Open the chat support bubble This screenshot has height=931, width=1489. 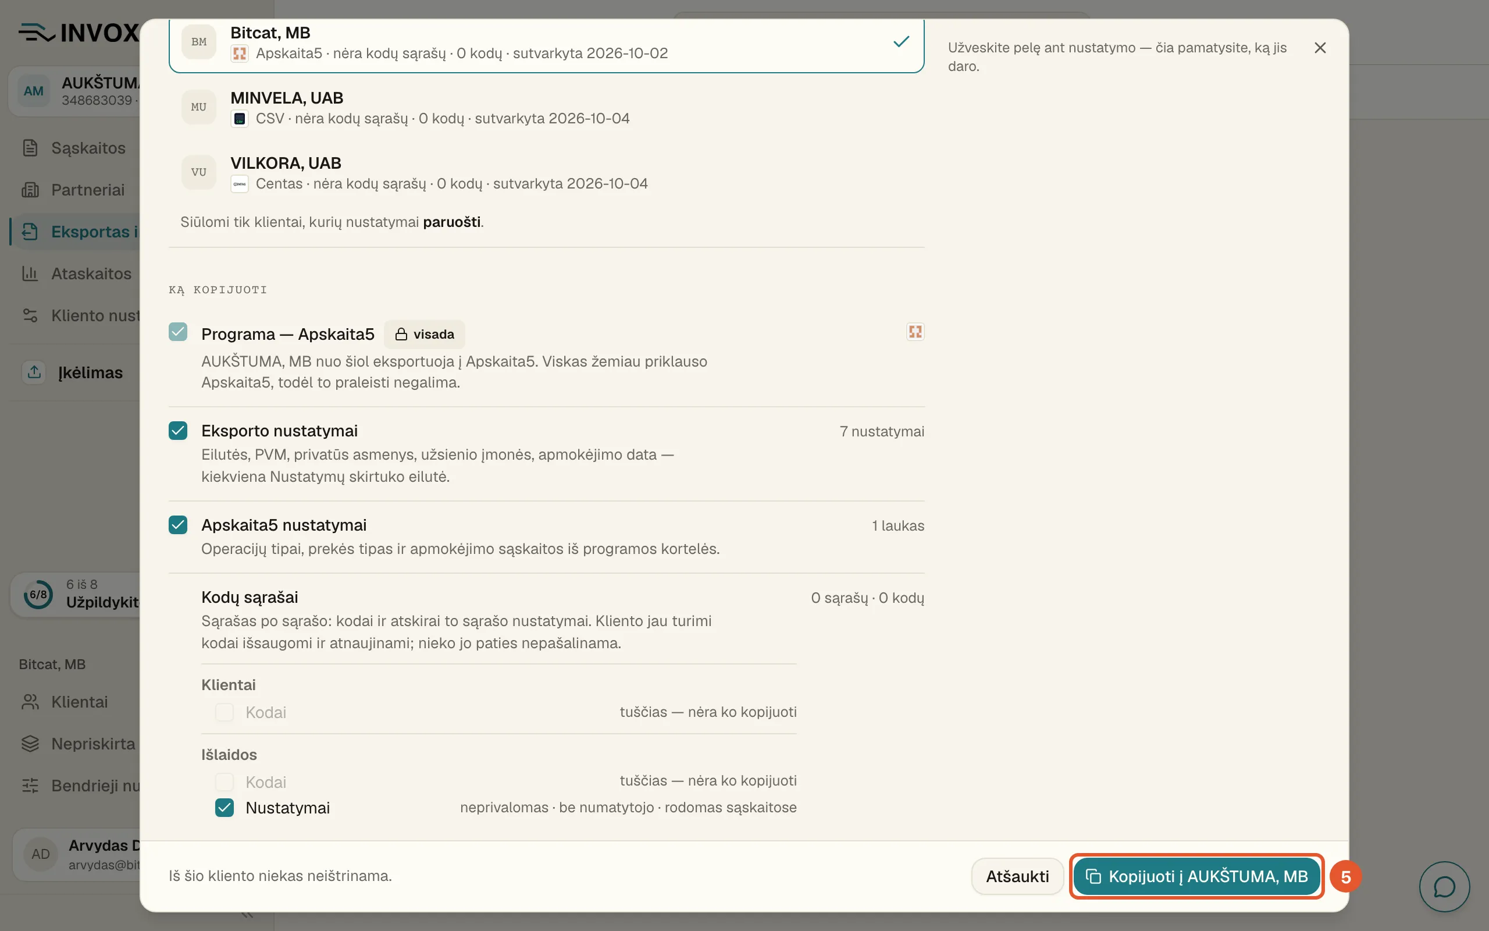point(1444,887)
